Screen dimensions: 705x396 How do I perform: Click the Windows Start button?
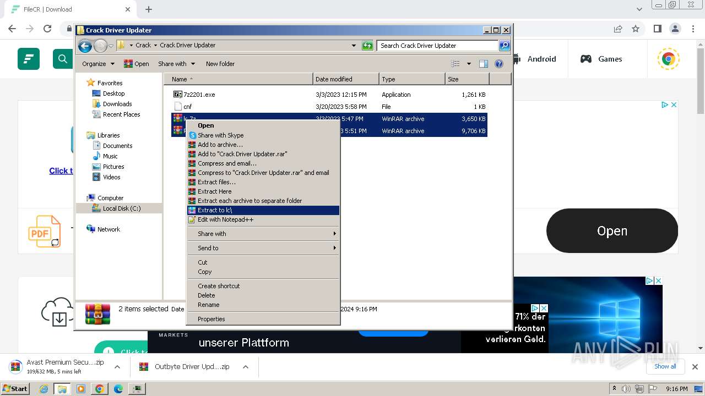pos(15,389)
